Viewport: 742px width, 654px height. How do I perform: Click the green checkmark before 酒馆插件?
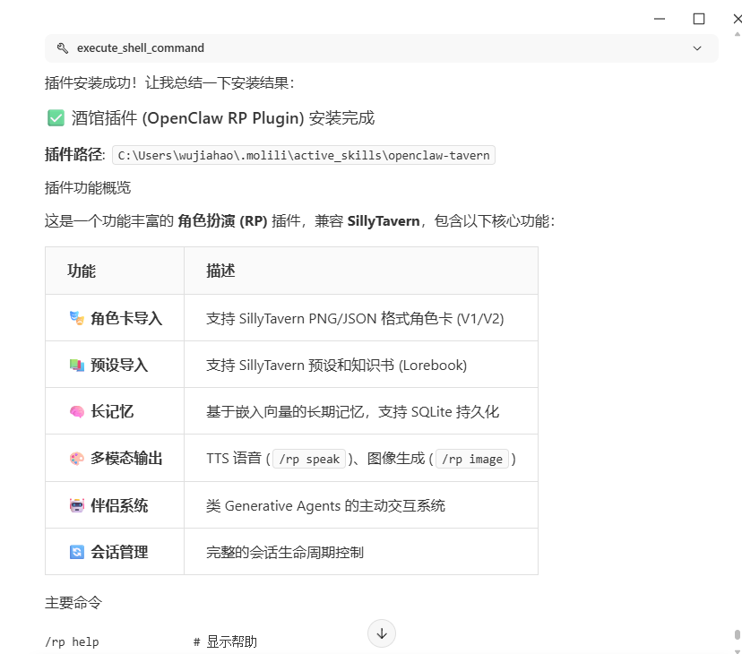(x=56, y=118)
